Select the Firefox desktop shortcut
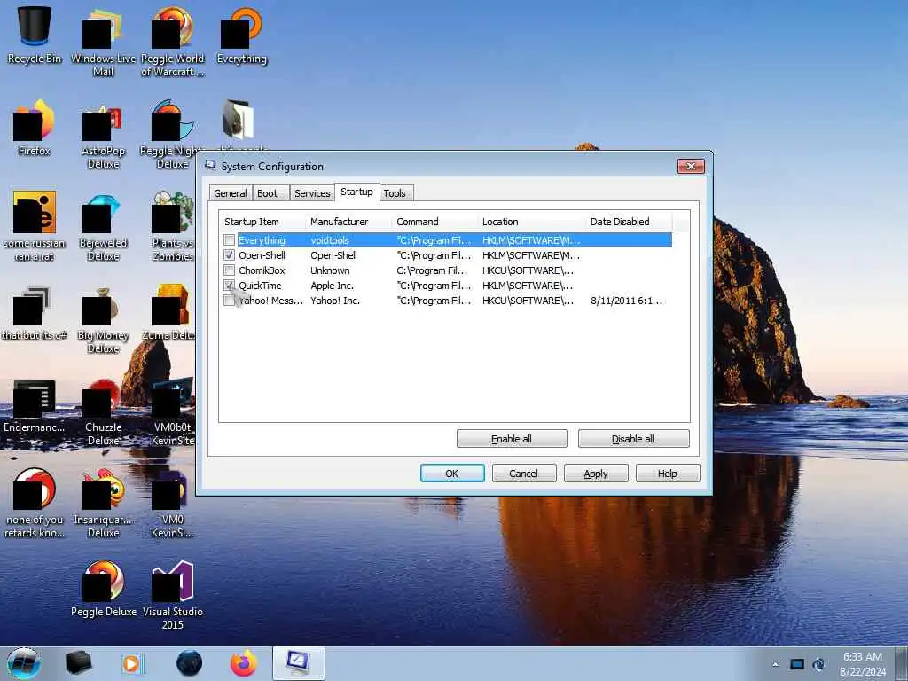The height and width of the screenshot is (681, 908). 35,128
